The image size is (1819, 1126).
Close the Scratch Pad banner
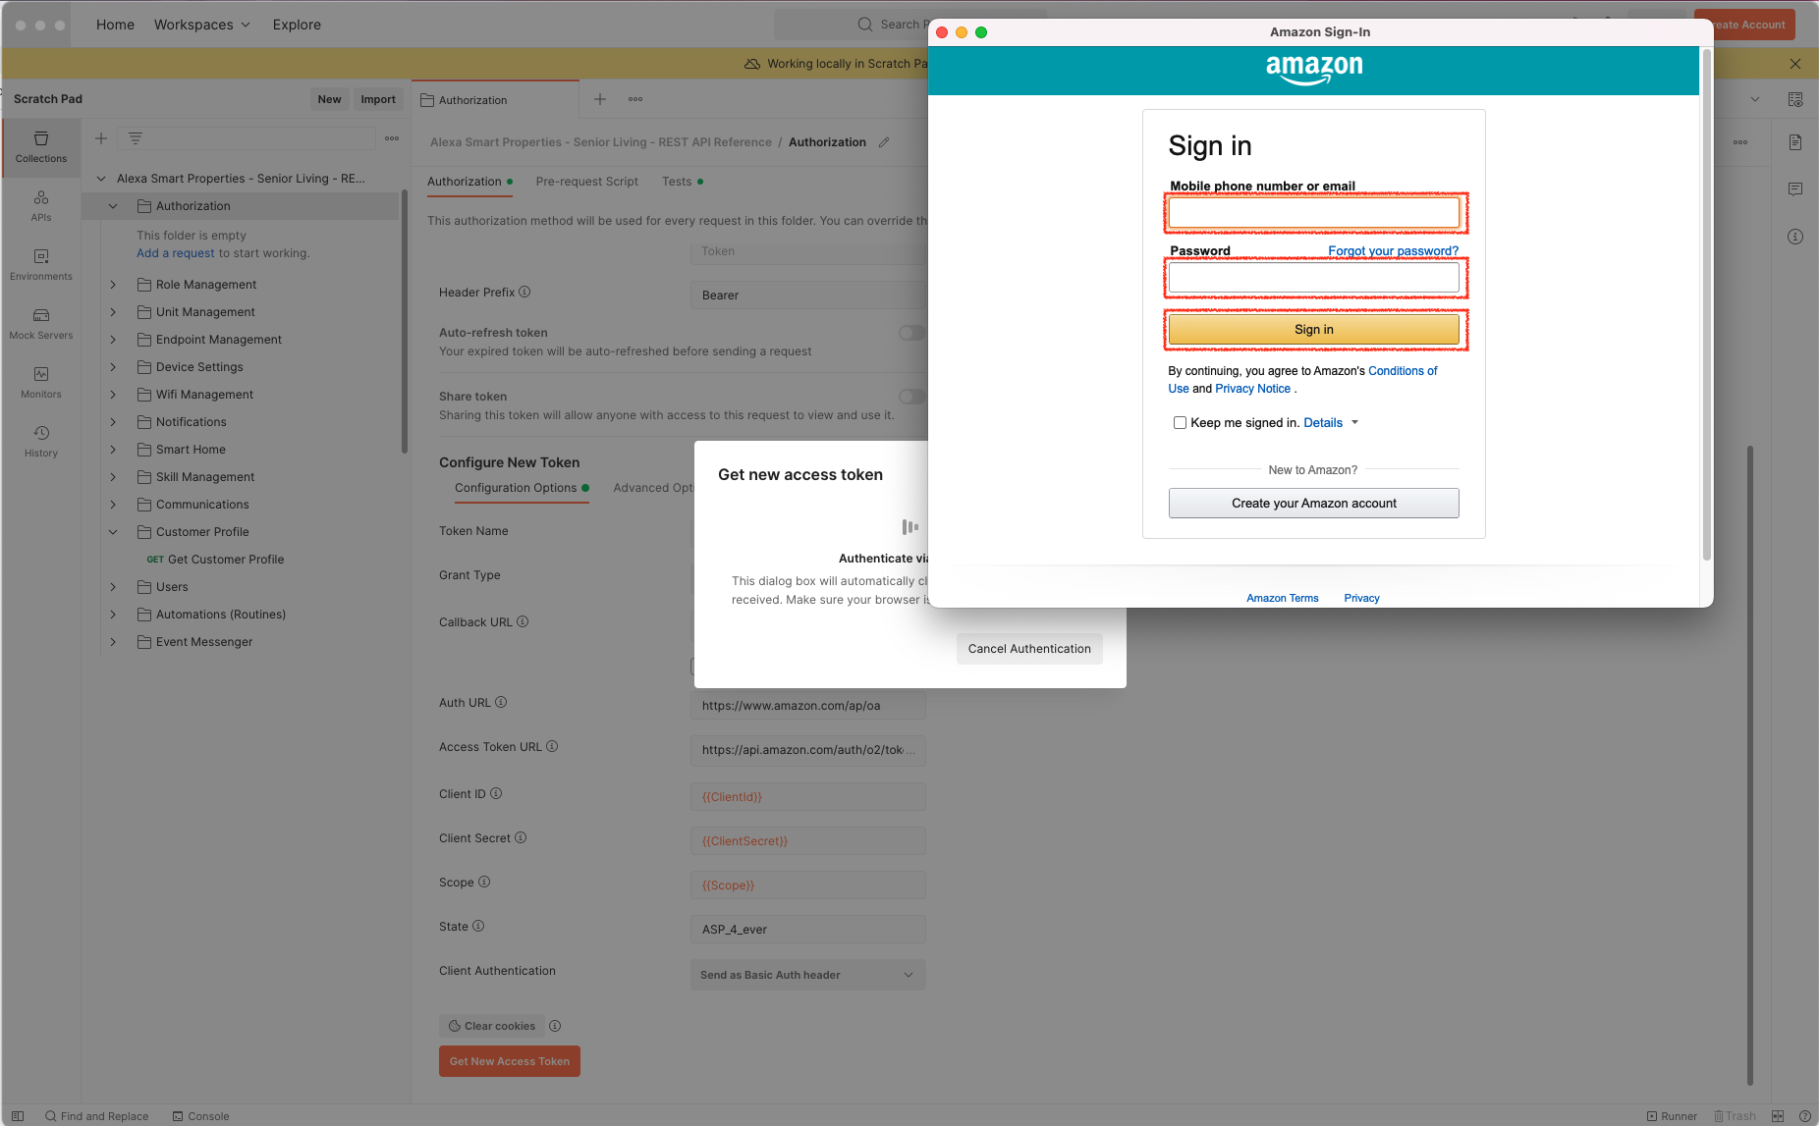click(x=1795, y=64)
